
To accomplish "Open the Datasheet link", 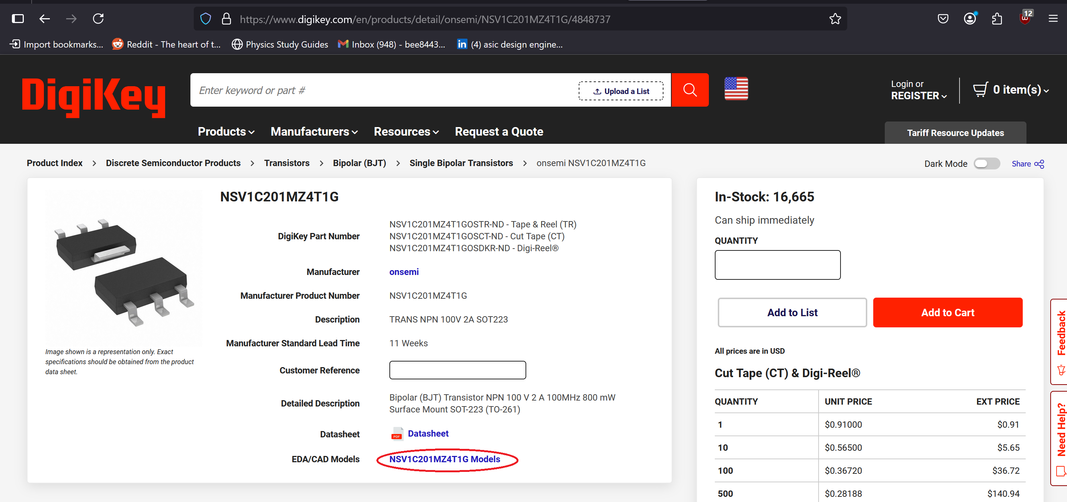I will tap(428, 433).
